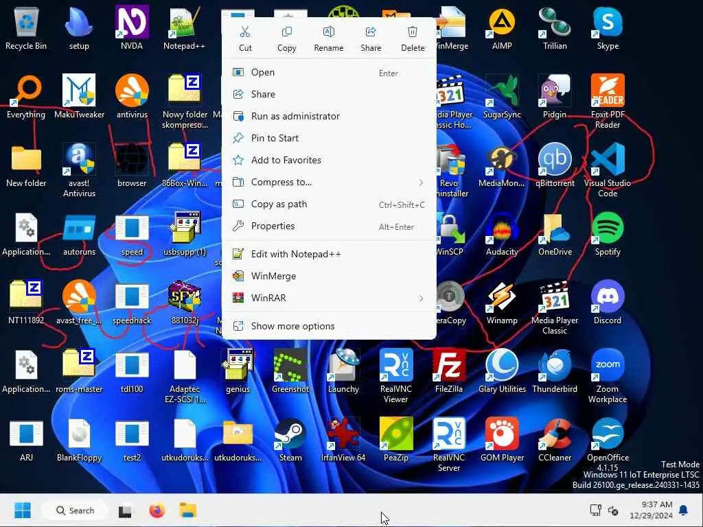Select the Greenshot desktop icon
Screen dimensions: 703x527
pyautogui.click(x=290, y=371)
